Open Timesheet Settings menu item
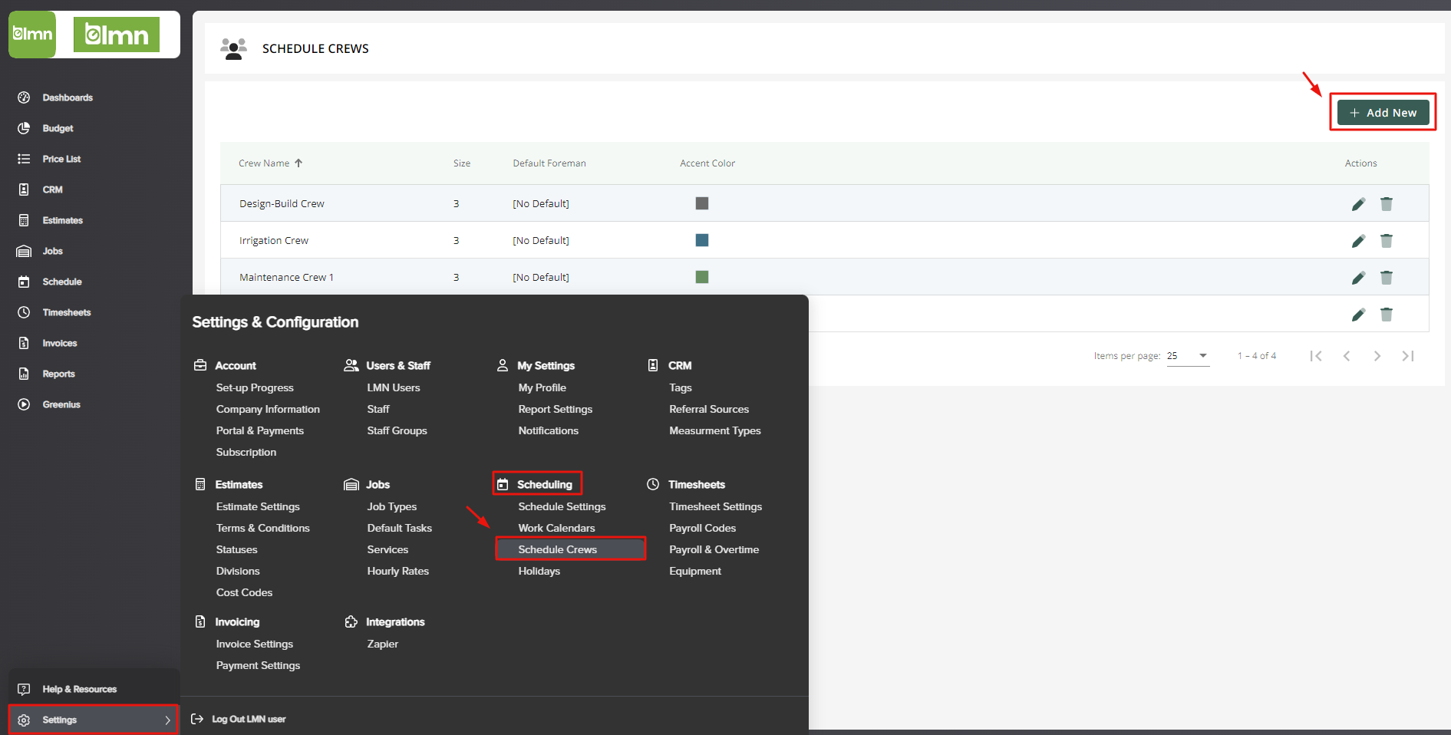 (715, 506)
